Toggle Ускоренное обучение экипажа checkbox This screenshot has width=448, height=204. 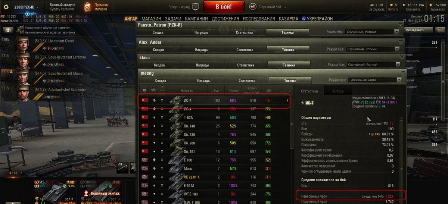21,28
